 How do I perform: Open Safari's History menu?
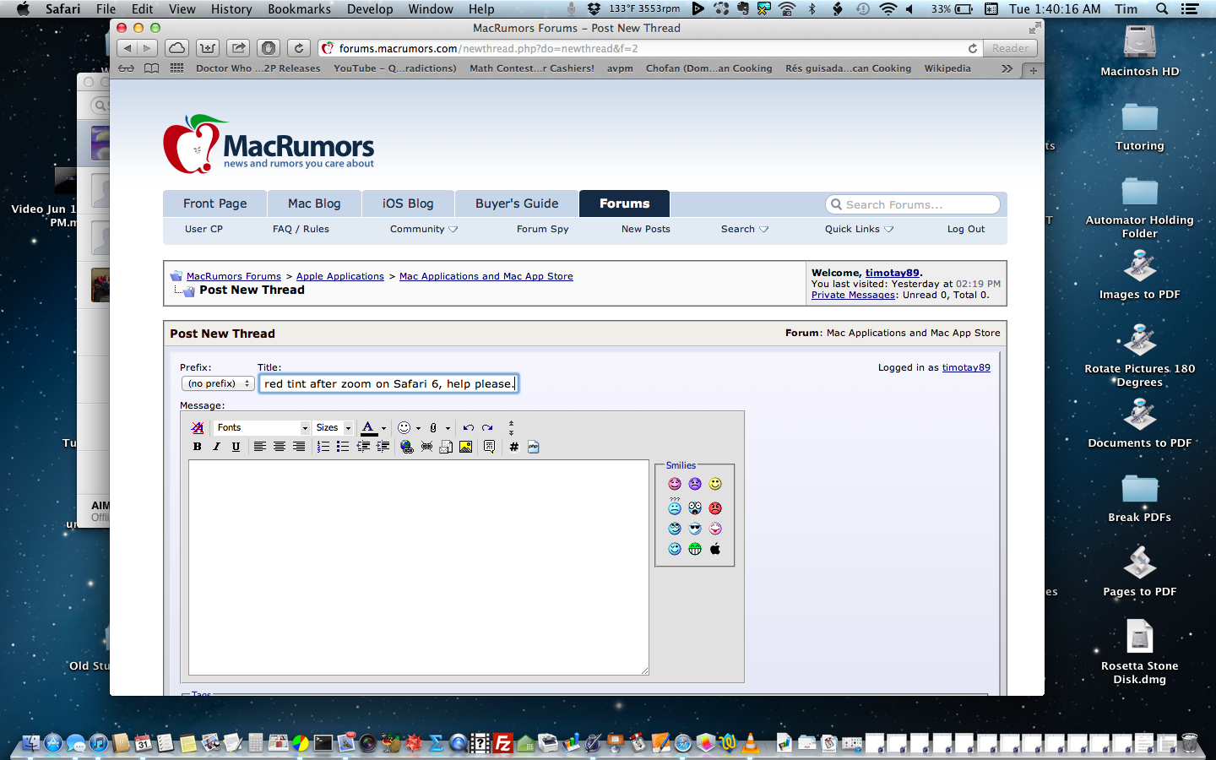pos(231,9)
